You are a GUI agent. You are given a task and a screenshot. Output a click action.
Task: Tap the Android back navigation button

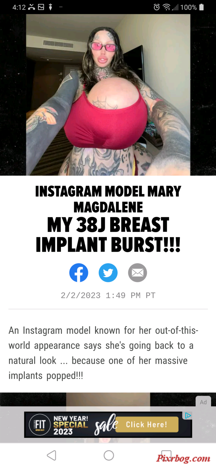[52, 455]
